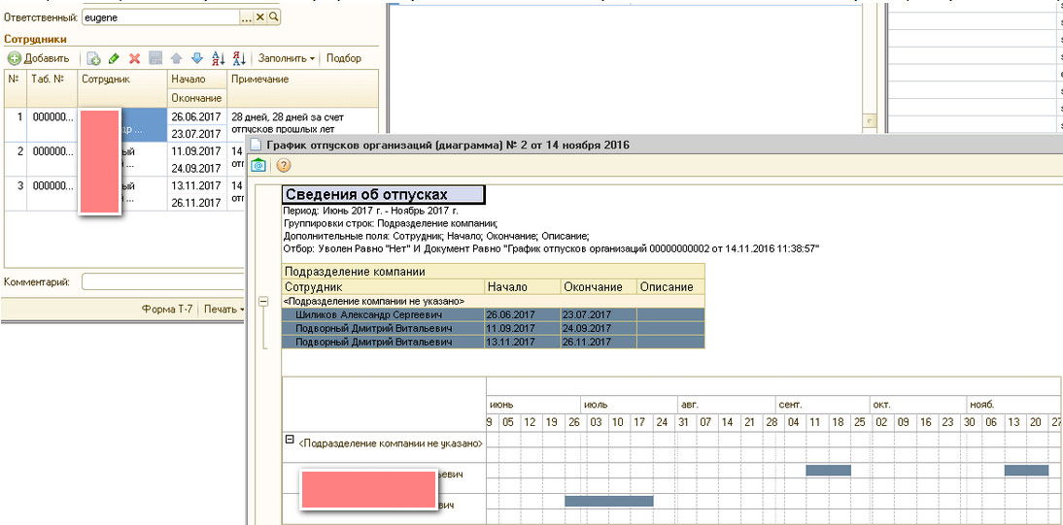The image size is (1063, 525).
Task: Click the green Добавить add button
Action: click(39, 58)
